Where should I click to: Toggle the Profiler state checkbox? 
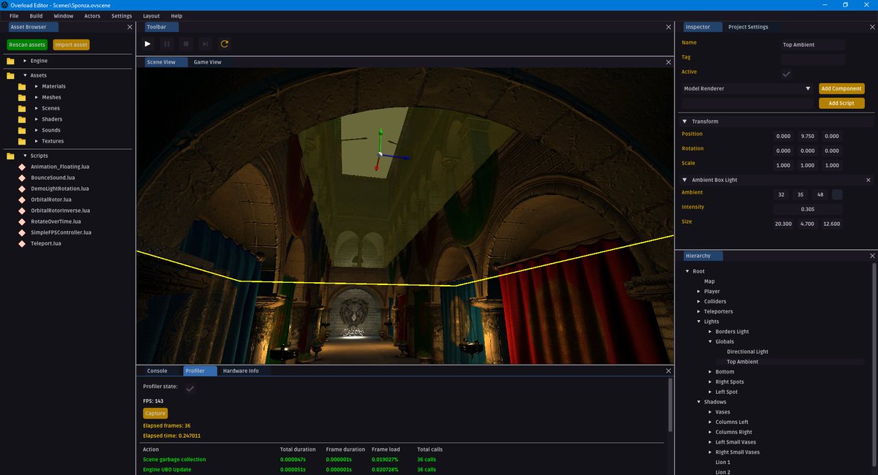coord(190,389)
